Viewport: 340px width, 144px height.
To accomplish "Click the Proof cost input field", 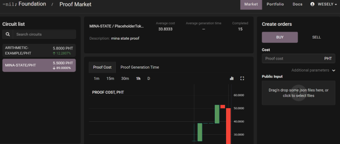I will (298, 59).
